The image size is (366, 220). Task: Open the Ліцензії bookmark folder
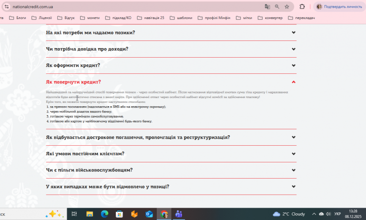(41, 18)
